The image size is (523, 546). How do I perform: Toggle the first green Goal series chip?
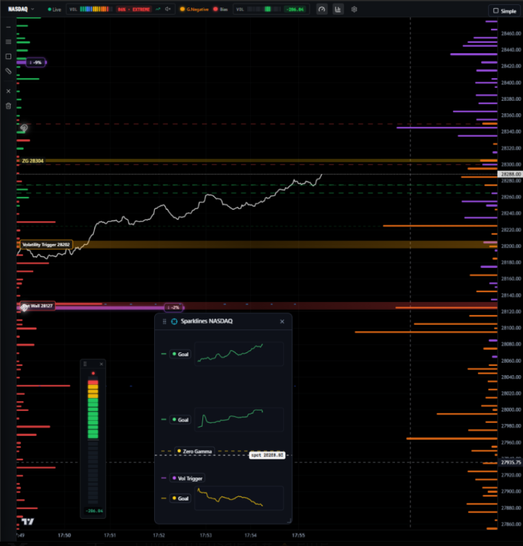coord(179,354)
